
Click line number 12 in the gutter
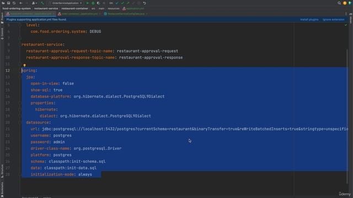coord(8,70)
